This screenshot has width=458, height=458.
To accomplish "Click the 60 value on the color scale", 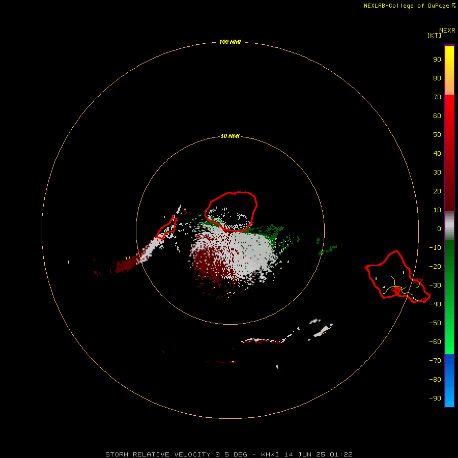I will coord(437,116).
